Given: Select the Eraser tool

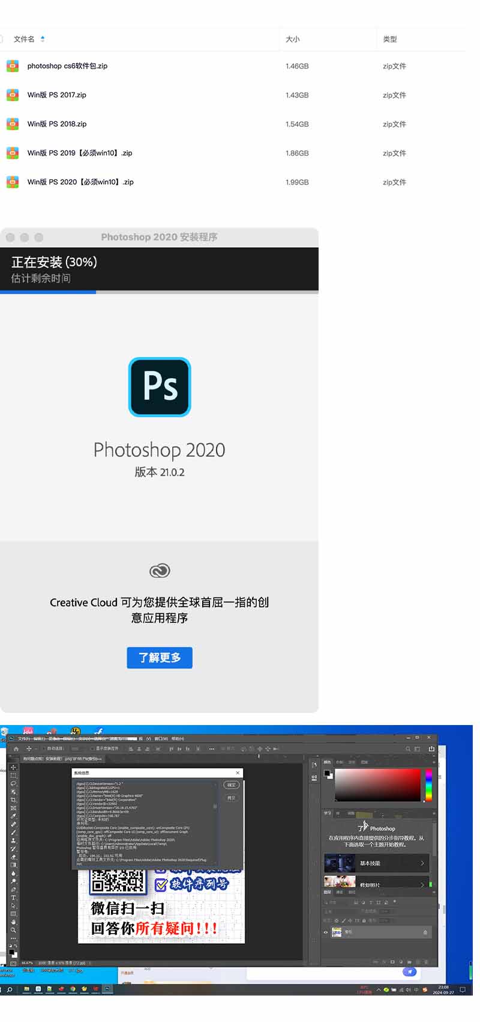Looking at the screenshot, I should [x=13, y=857].
